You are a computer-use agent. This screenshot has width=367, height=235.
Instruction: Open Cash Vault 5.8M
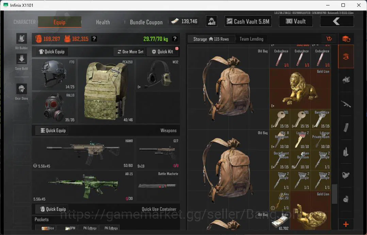[x=248, y=21]
